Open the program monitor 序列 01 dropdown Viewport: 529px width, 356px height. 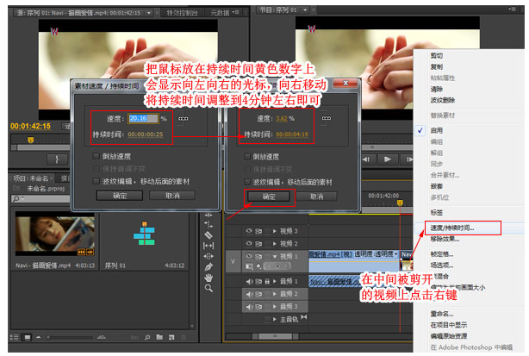tap(305, 9)
